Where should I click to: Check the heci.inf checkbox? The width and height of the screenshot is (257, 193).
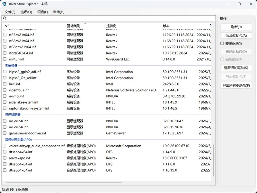5,84
